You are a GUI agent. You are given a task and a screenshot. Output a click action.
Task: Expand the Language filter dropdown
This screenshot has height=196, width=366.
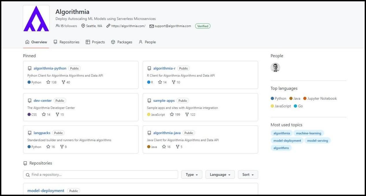click(220, 175)
